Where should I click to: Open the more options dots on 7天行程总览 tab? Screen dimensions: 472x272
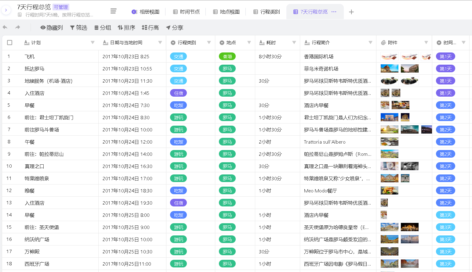[334, 12]
